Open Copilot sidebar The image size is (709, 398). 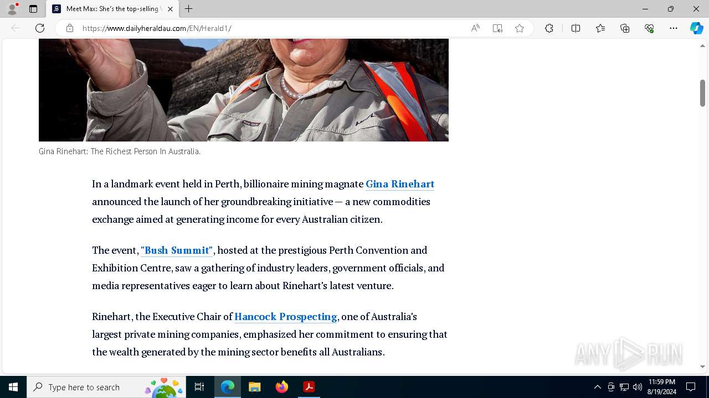[696, 28]
